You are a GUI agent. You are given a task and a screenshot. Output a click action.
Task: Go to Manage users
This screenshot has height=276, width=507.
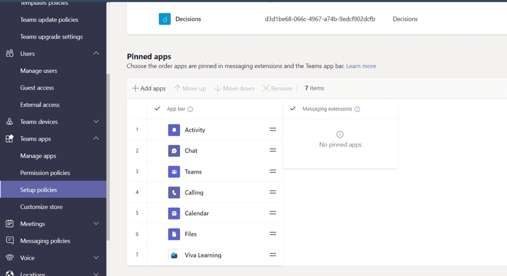pos(38,70)
